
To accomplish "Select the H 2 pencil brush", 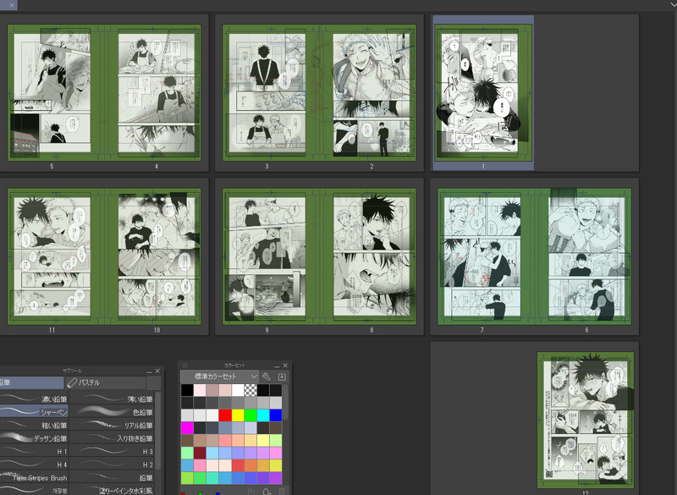I will (x=112, y=465).
